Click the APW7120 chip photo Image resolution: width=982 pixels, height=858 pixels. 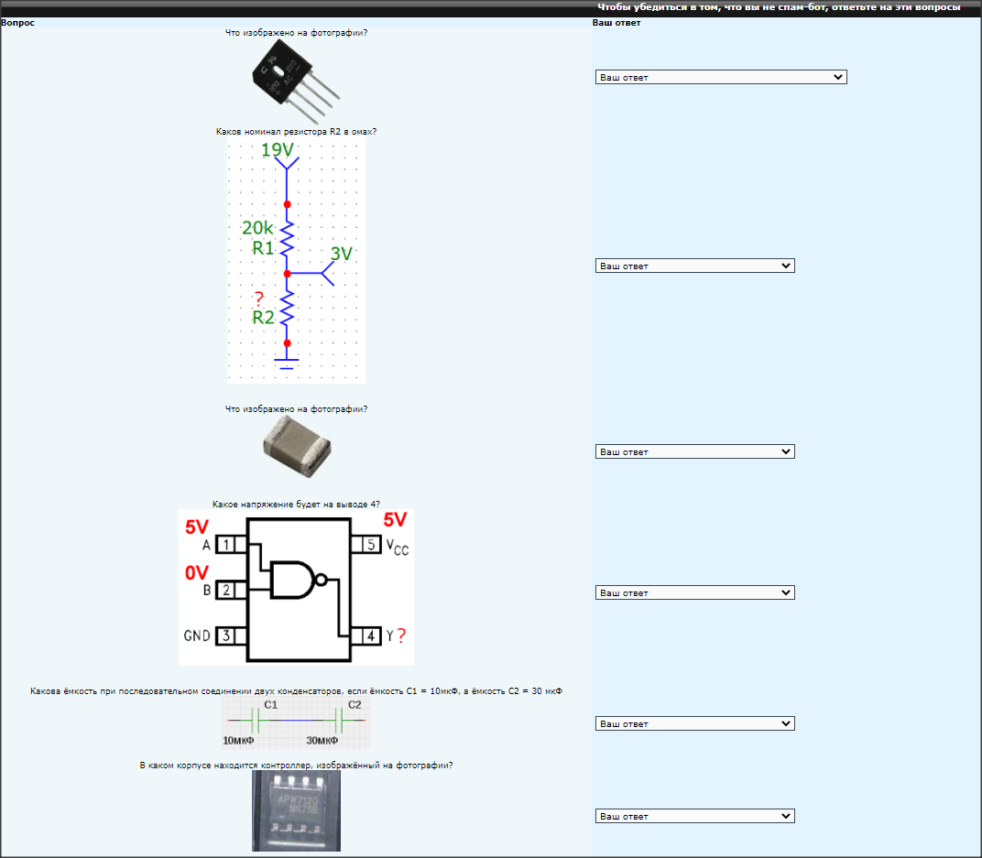pyautogui.click(x=296, y=810)
